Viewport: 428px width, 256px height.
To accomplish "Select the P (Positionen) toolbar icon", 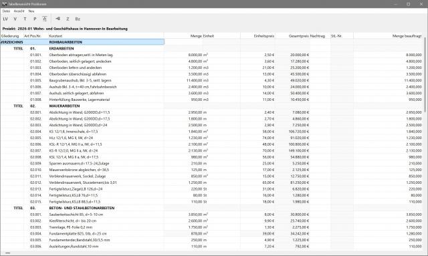I will pyautogui.click(x=35, y=19).
